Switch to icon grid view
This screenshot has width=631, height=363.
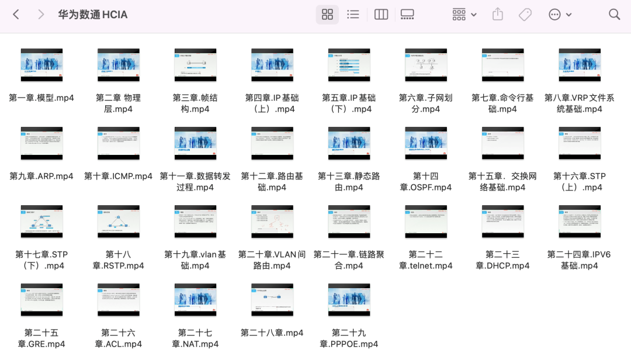(327, 15)
